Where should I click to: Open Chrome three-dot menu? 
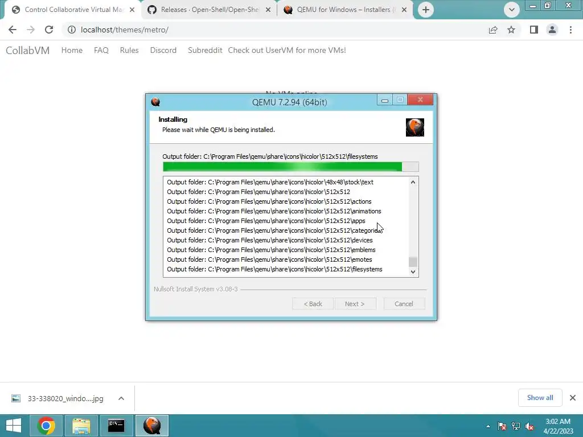(570, 30)
